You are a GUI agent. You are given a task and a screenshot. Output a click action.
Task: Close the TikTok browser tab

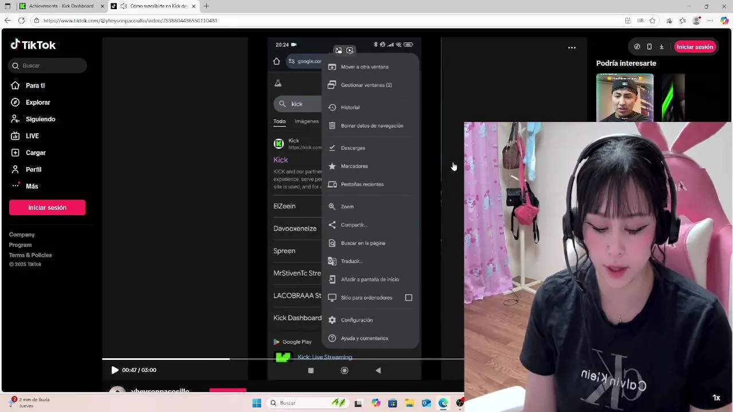pos(194,6)
